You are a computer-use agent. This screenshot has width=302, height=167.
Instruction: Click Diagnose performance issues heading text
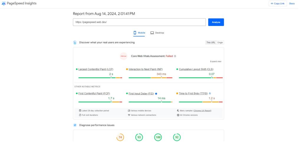(x=97, y=125)
